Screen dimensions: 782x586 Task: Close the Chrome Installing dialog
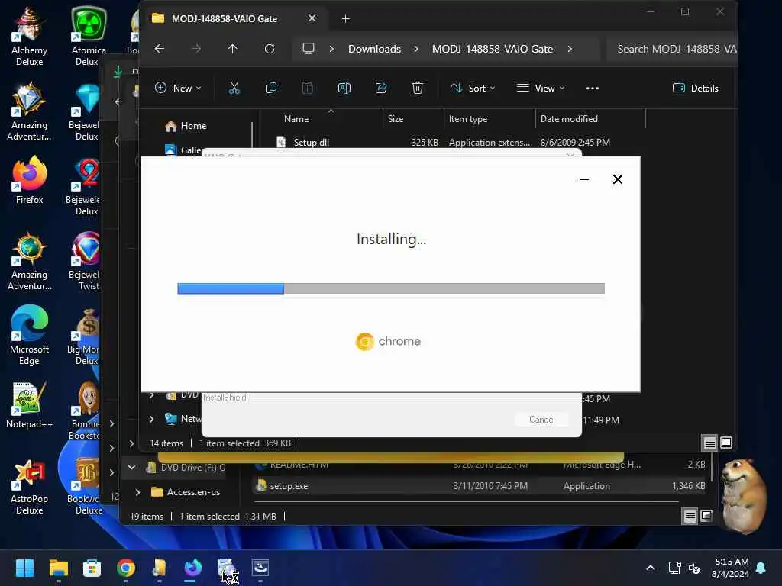[x=617, y=179]
